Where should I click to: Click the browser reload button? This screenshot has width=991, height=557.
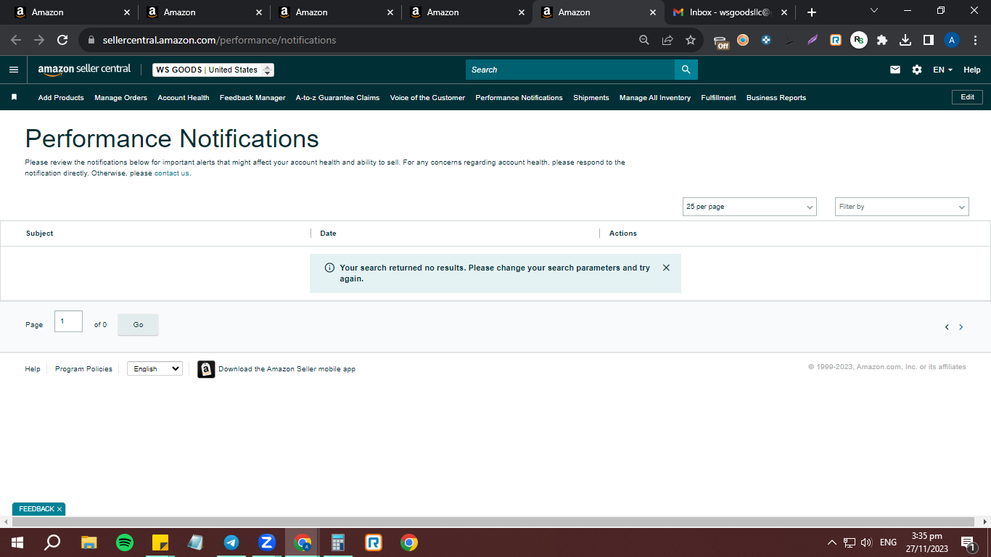(62, 40)
